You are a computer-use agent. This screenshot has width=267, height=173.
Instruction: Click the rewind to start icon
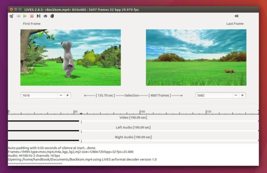tap(18, 16)
